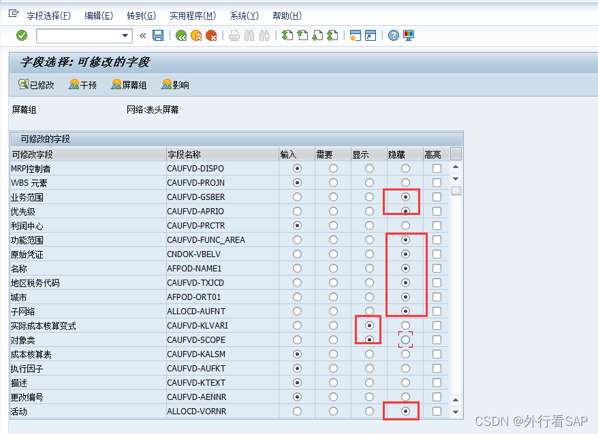This screenshot has height=434, width=598.
Task: Click the table settings icon above scrollbar
Action: pyautogui.click(x=456, y=154)
